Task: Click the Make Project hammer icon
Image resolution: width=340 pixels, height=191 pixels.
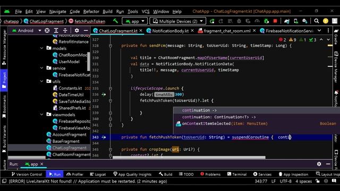Action: point(116,21)
